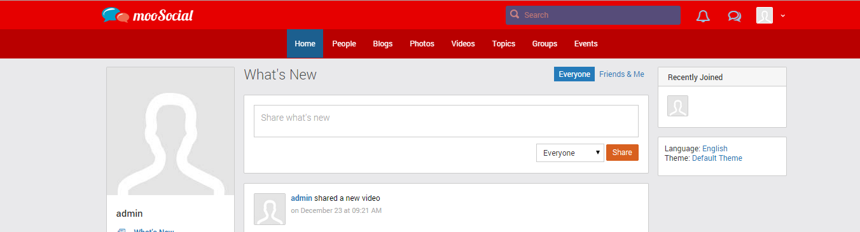Viewport: 860px width, 232px height.
Task: Expand the account menu arrow
Action: coord(783,16)
